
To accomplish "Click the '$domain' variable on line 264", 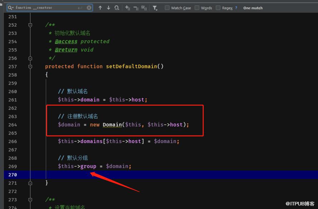I will tap(69, 125).
